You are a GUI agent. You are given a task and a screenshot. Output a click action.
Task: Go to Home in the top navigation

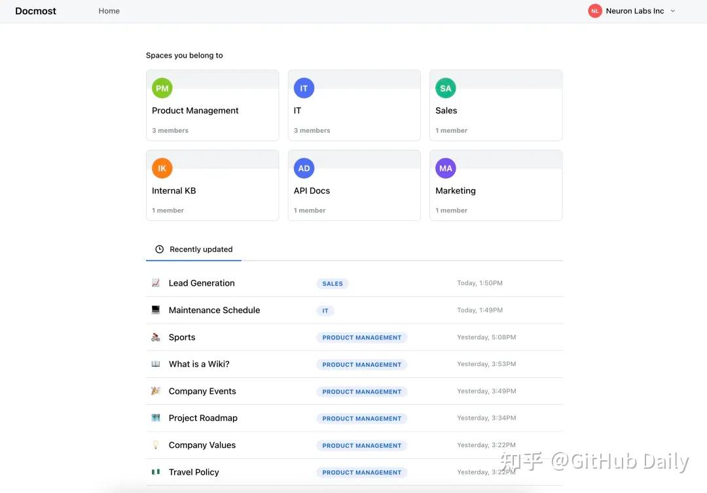[109, 11]
